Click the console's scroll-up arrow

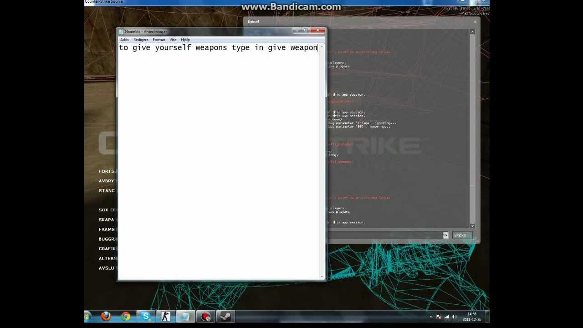(472, 32)
